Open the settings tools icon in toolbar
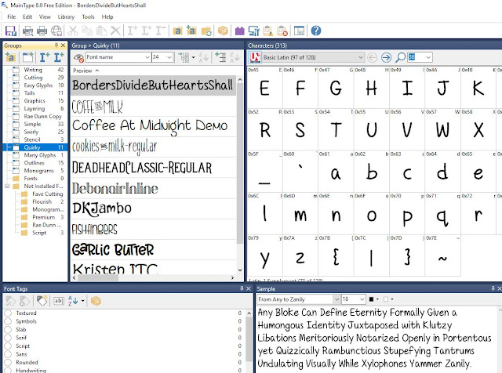Image resolution: width=502 pixels, height=373 pixels. pyautogui.click(x=254, y=31)
